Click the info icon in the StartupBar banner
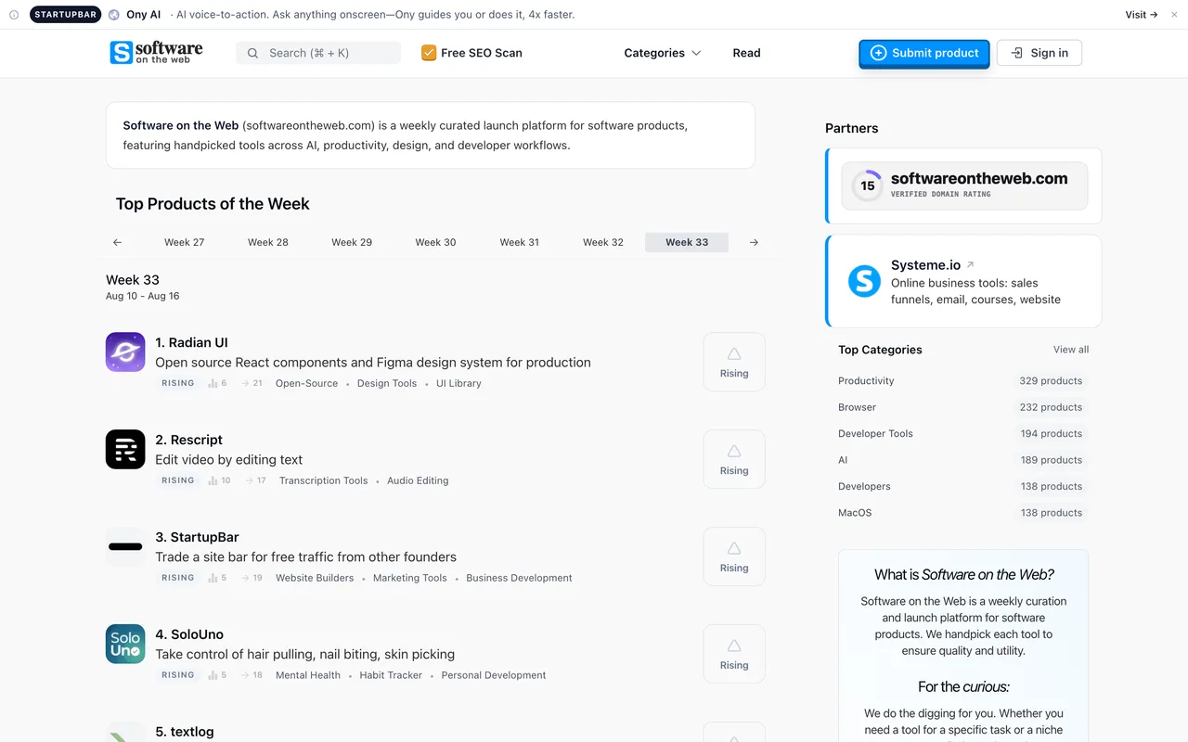The height and width of the screenshot is (742, 1188). (x=14, y=15)
